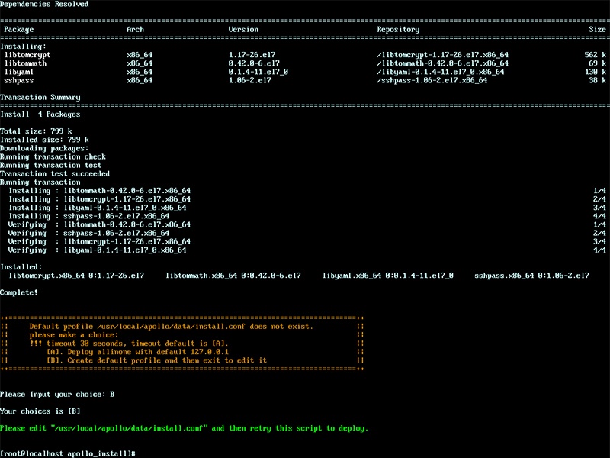Image resolution: width=610 pixels, height=458 pixels.
Task: Click the Package column header
Action: click(17, 29)
